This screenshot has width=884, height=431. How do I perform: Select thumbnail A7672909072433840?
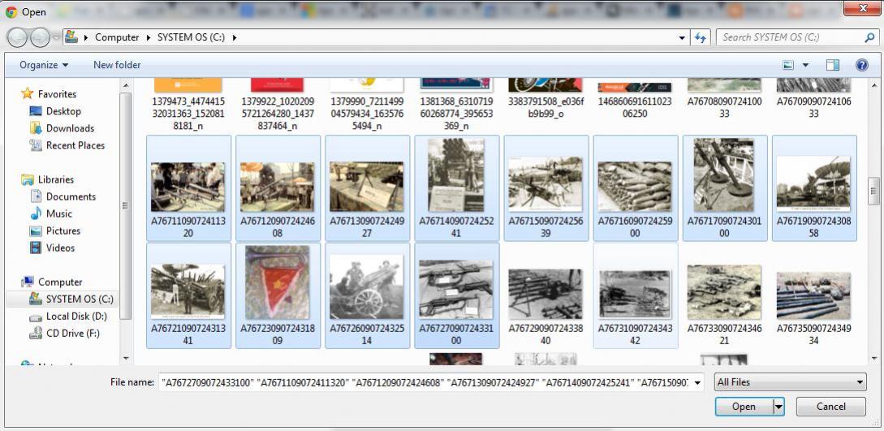(545, 295)
